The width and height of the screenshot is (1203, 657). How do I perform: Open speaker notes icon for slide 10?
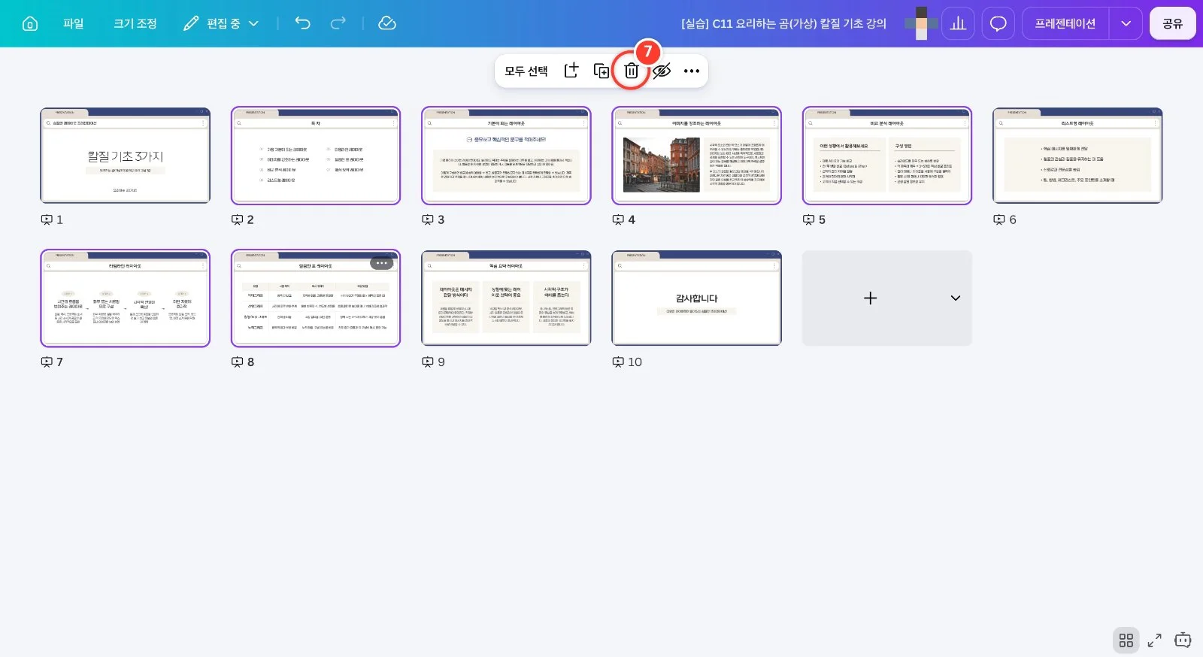[x=618, y=362]
